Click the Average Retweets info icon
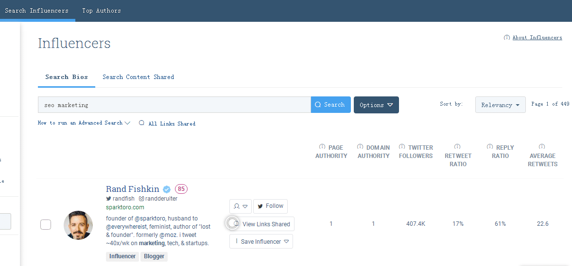572x266 pixels. pos(542,147)
